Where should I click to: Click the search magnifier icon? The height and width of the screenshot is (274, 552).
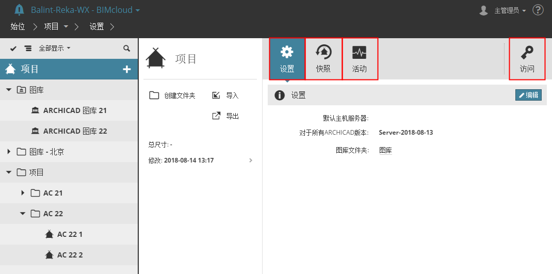point(127,49)
